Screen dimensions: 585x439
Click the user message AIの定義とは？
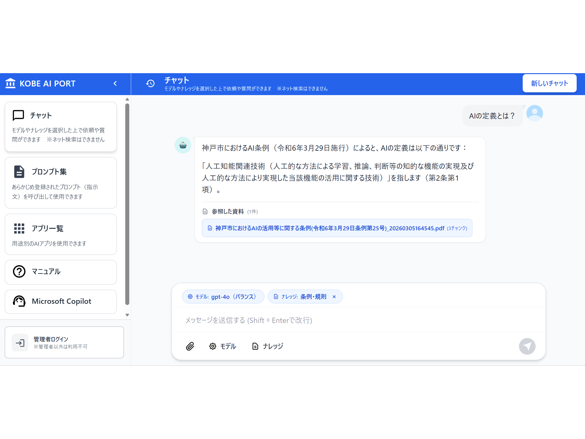492,116
